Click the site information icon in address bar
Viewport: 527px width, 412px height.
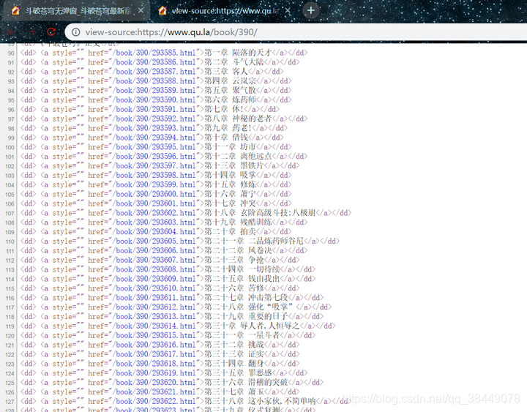tap(76, 32)
